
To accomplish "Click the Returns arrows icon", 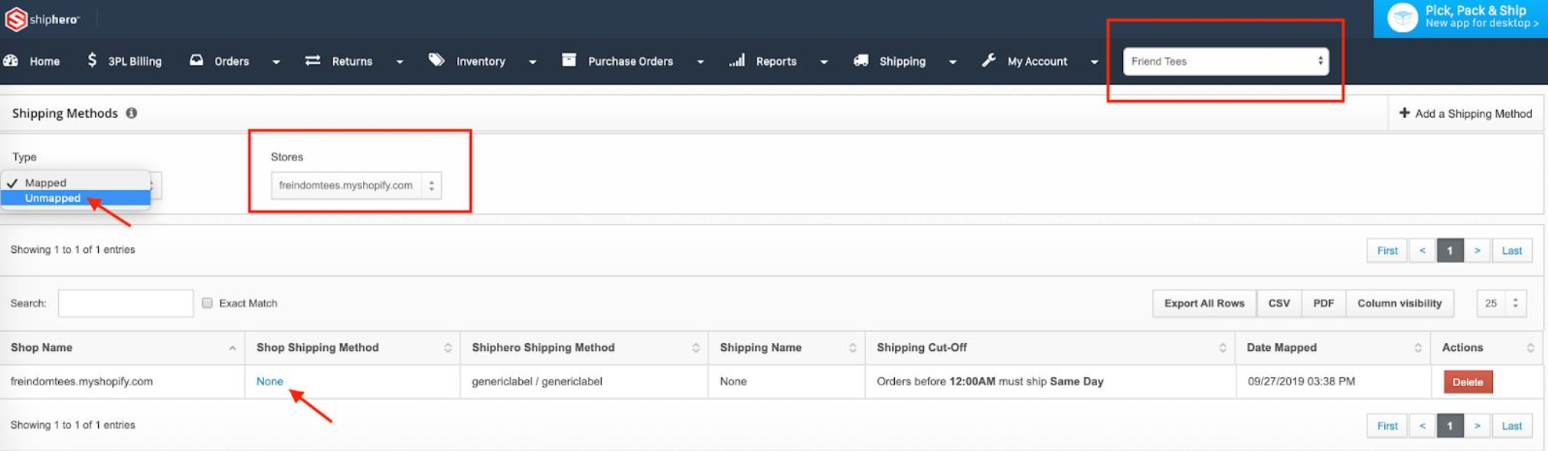I will pyautogui.click(x=312, y=60).
